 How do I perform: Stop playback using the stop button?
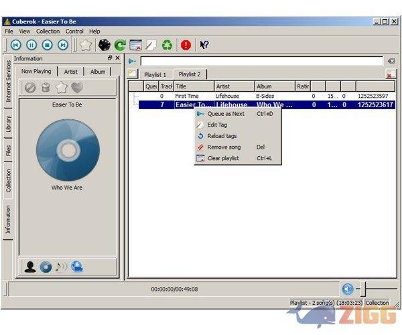(x=47, y=45)
